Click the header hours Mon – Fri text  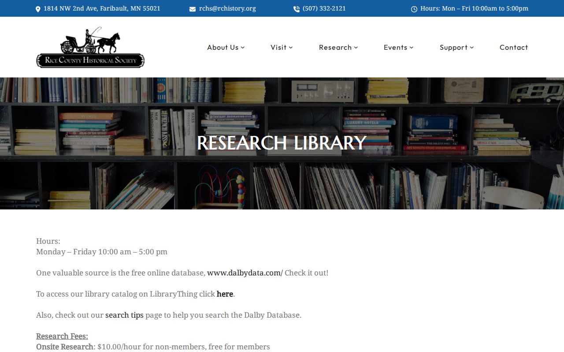pyautogui.click(x=474, y=8)
